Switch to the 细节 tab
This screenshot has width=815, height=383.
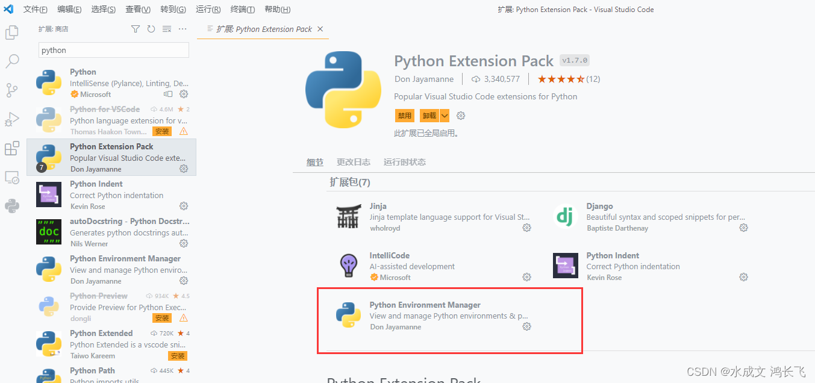315,162
